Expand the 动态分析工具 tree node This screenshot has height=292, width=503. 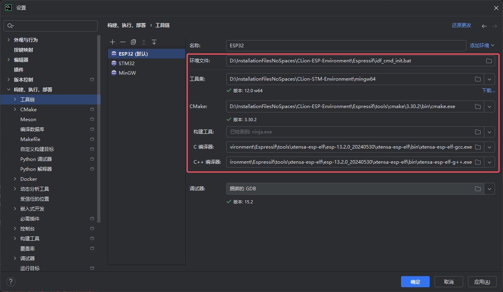point(15,189)
